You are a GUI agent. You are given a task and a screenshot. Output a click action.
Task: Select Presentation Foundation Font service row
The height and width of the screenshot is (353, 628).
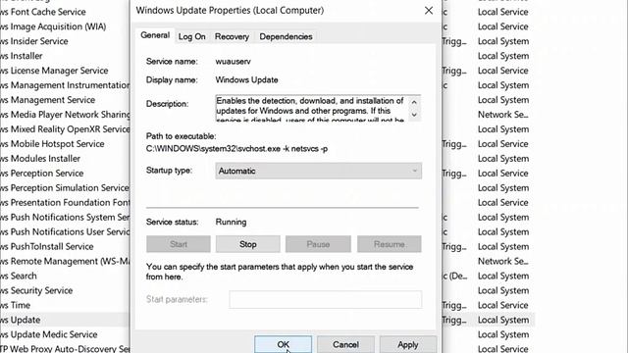[65, 203]
